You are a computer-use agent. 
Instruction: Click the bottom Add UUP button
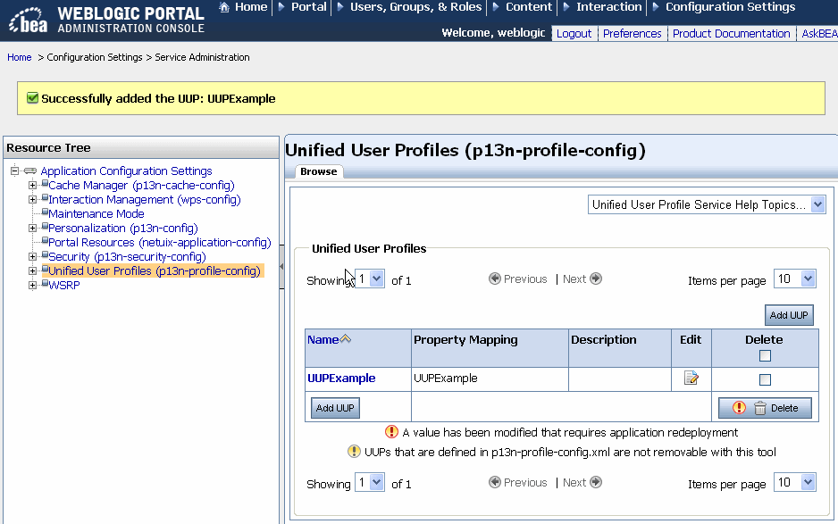[x=335, y=408]
